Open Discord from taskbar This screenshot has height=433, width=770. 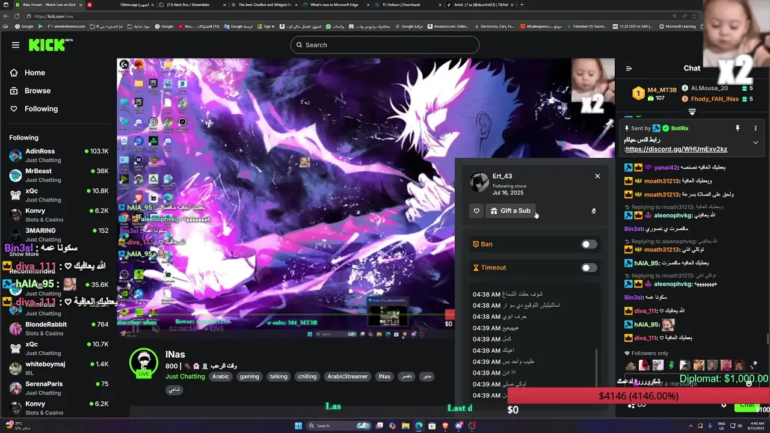(459, 426)
